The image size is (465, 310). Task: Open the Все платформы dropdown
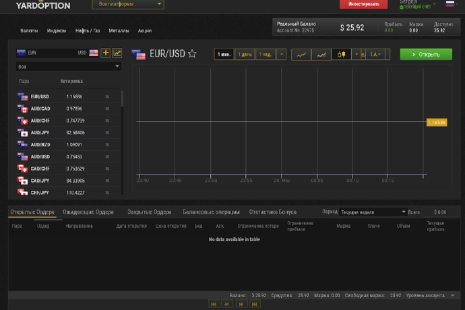coord(128,4)
